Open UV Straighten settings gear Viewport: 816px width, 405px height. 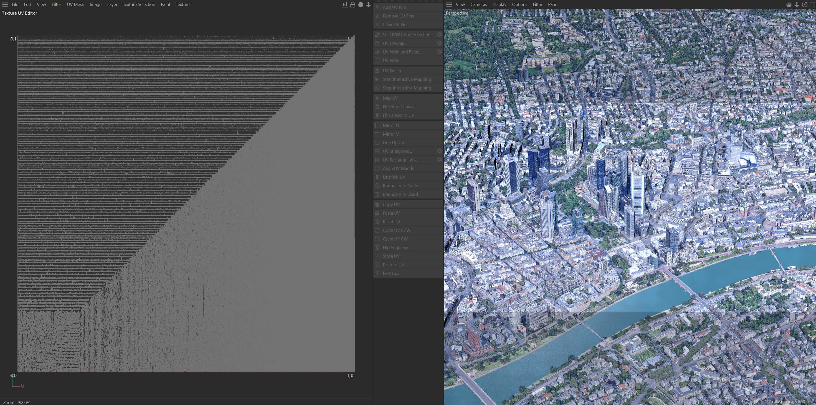(x=439, y=151)
